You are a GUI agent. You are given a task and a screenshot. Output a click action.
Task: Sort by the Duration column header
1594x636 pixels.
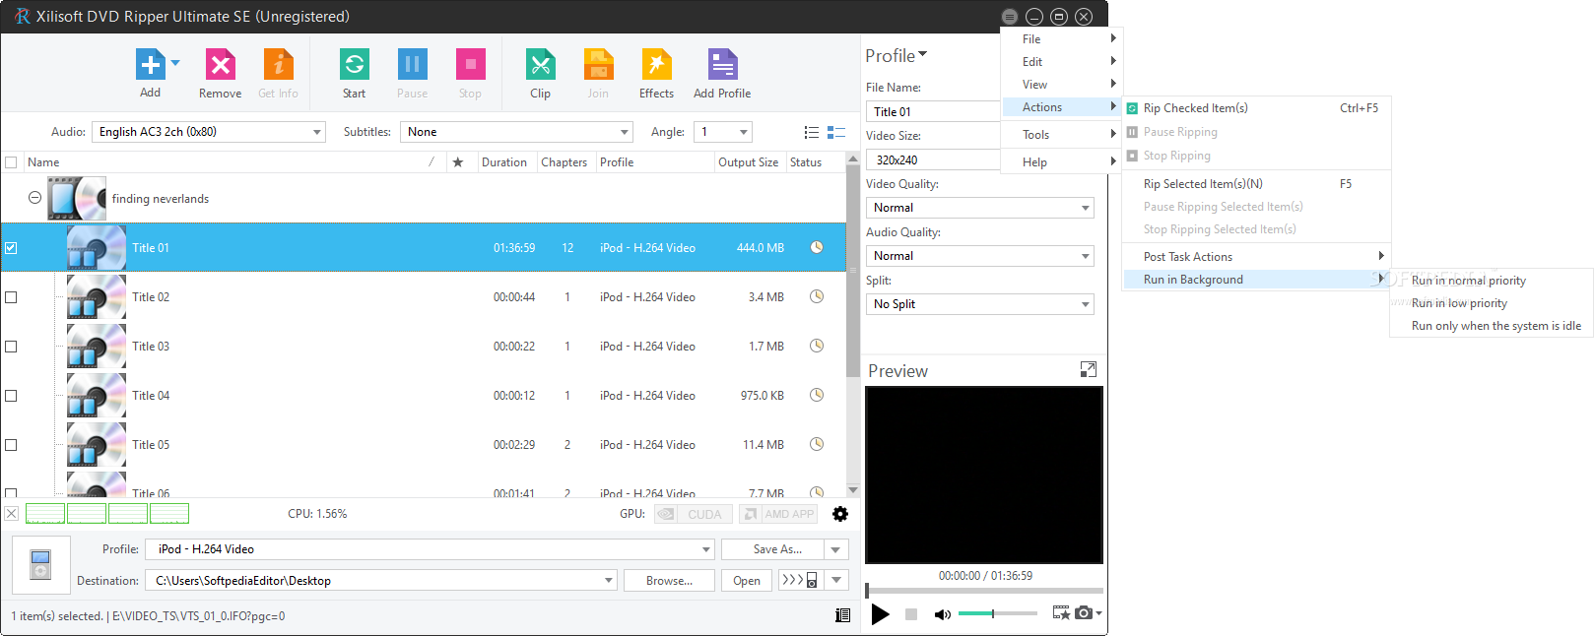[x=504, y=162]
